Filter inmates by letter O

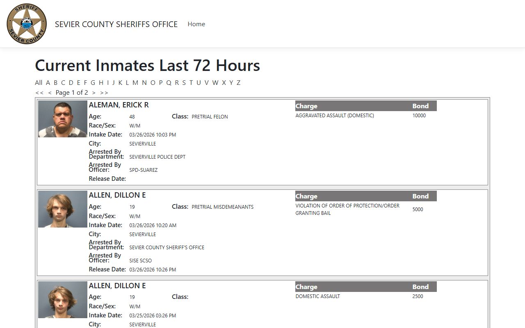click(x=153, y=82)
